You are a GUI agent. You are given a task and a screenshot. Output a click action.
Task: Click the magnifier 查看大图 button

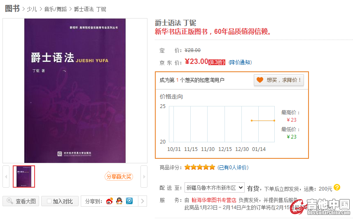pos(21,201)
